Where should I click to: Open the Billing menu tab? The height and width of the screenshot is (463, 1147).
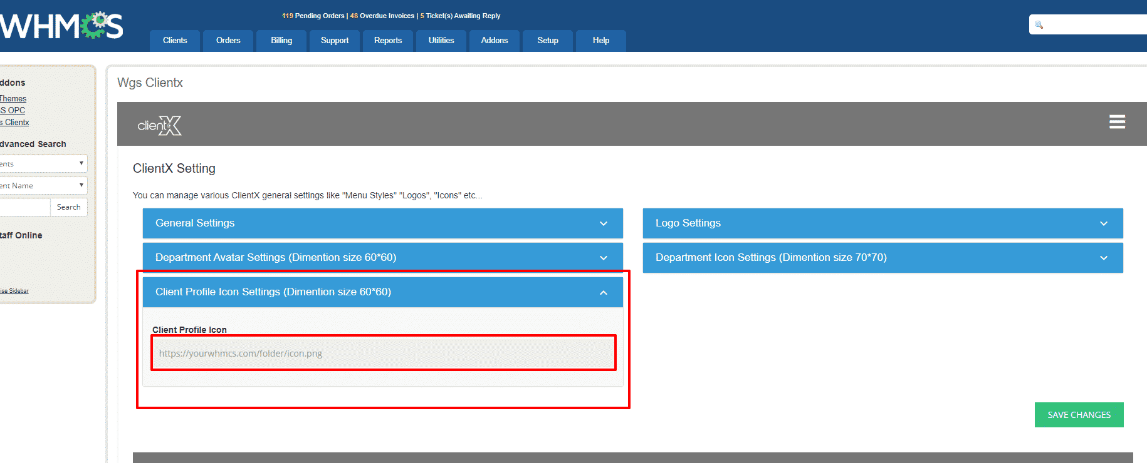tap(281, 41)
